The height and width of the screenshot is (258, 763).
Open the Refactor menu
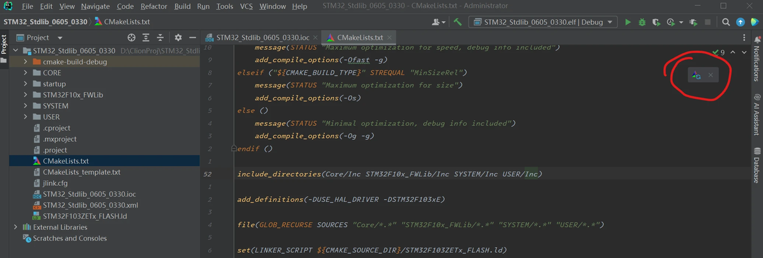(x=154, y=6)
